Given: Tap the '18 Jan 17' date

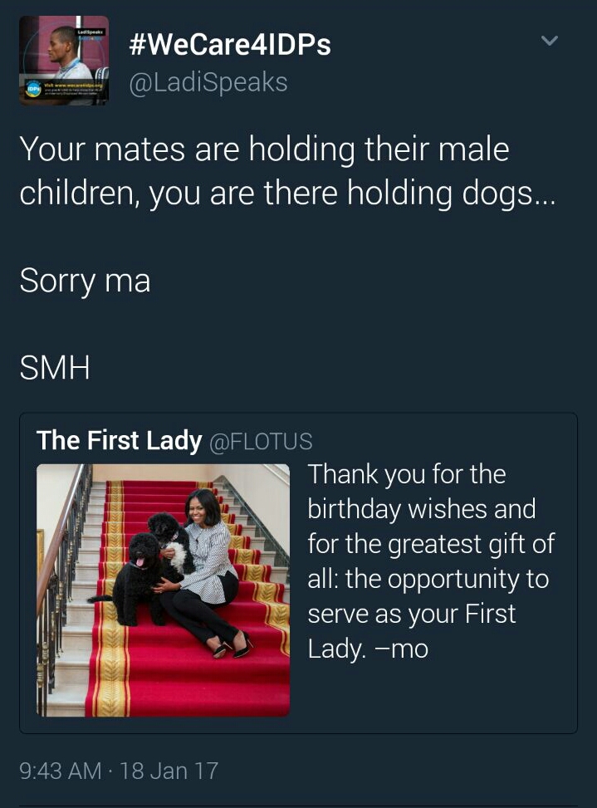Looking at the screenshot, I should pos(169,771).
